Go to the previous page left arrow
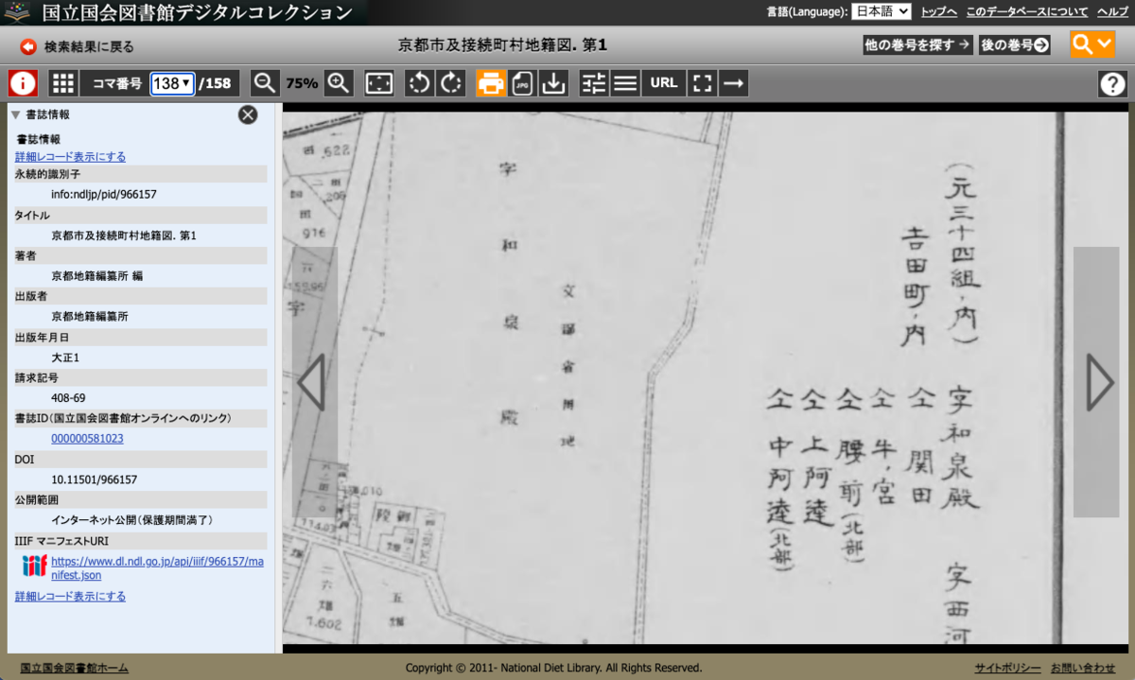This screenshot has height=680, width=1135. (x=314, y=382)
